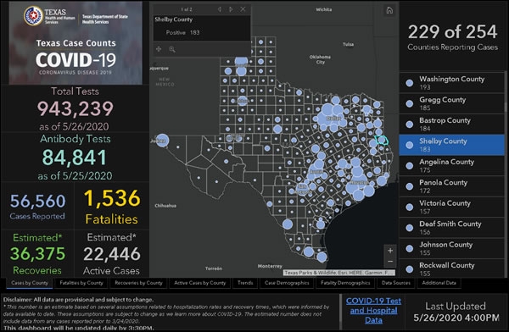Close the Shelby County popup

243,9
